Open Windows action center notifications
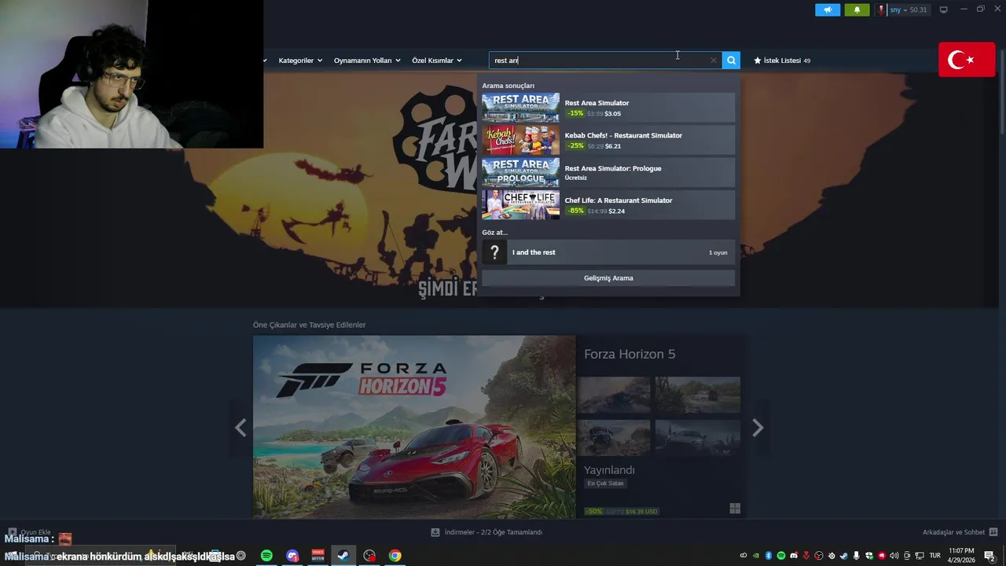 coord(990,556)
